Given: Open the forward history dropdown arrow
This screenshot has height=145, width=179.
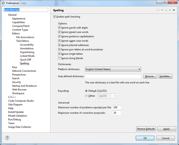Looking at the screenshot, I should point(170,10).
